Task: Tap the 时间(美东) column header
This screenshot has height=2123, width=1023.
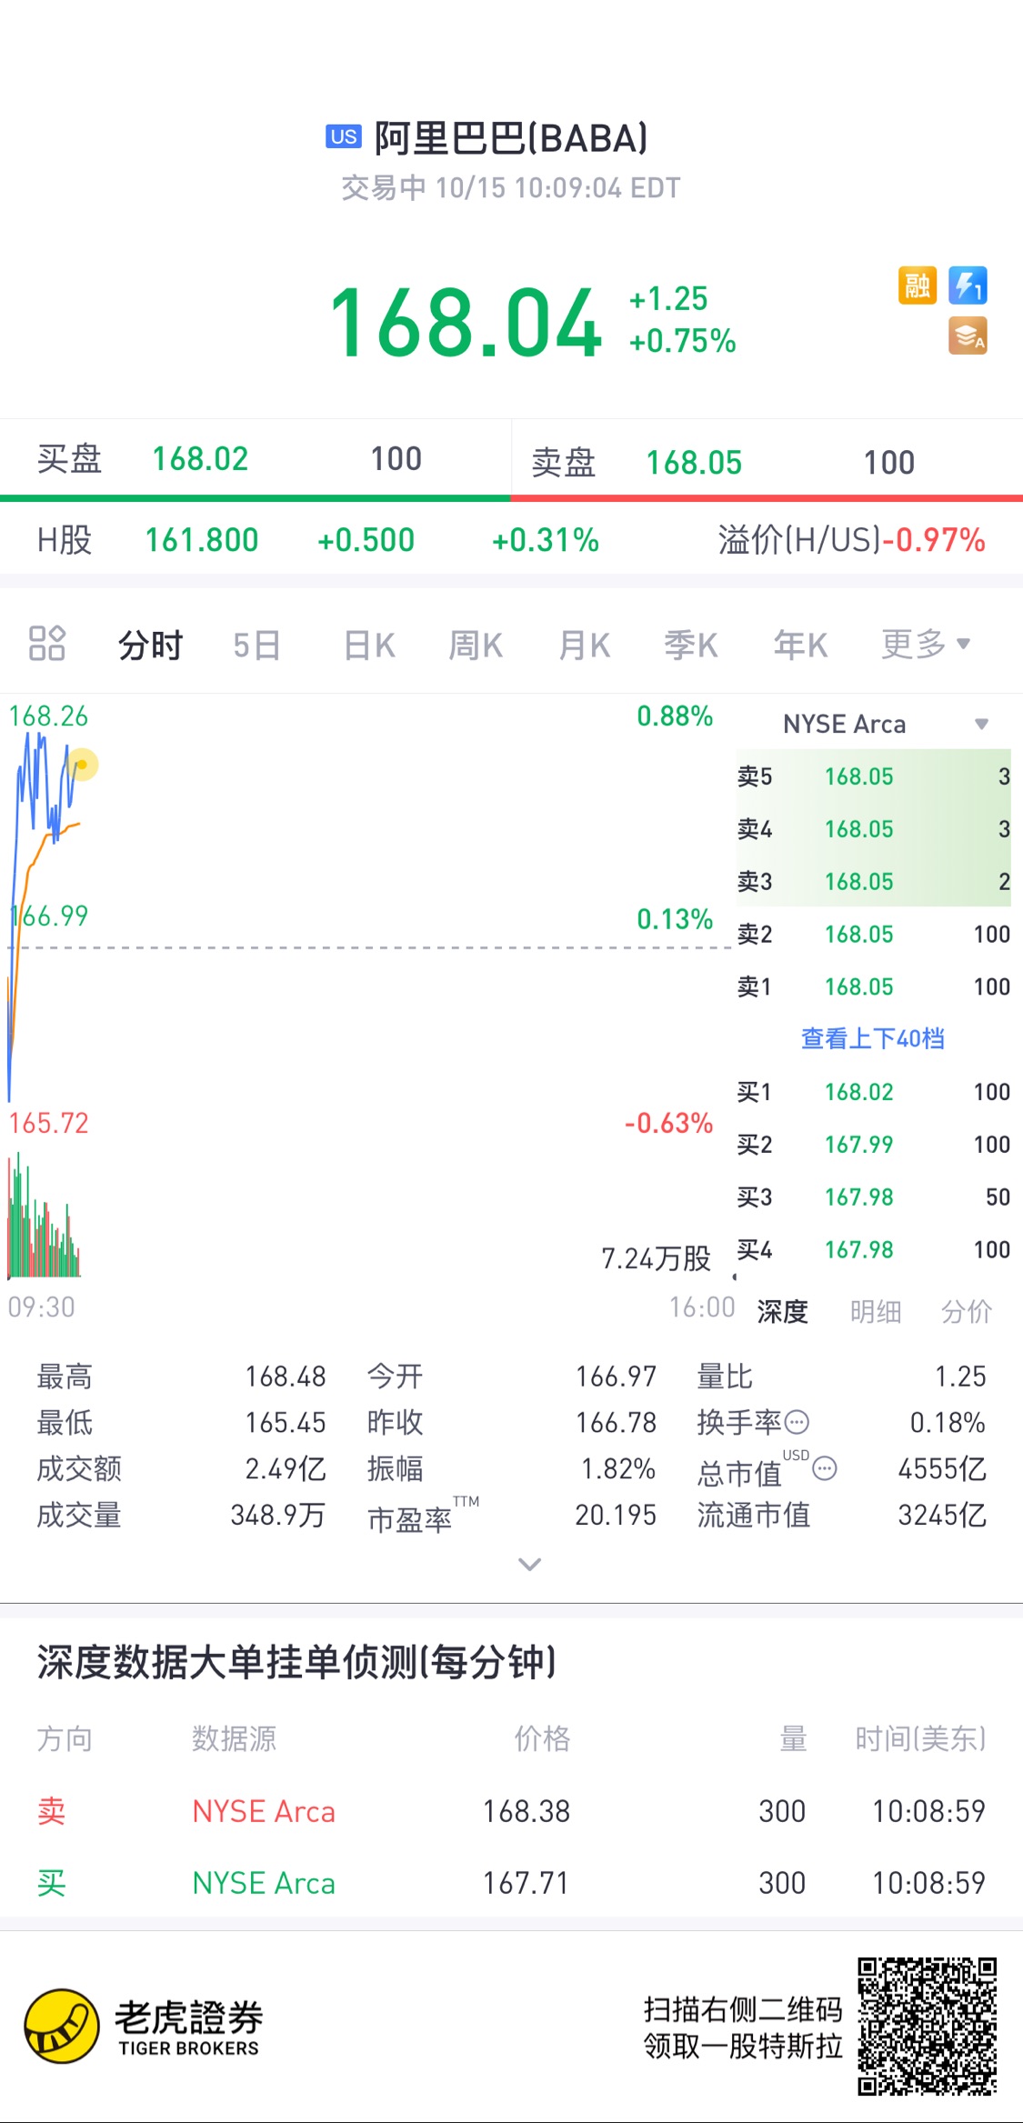Action: (x=920, y=1738)
